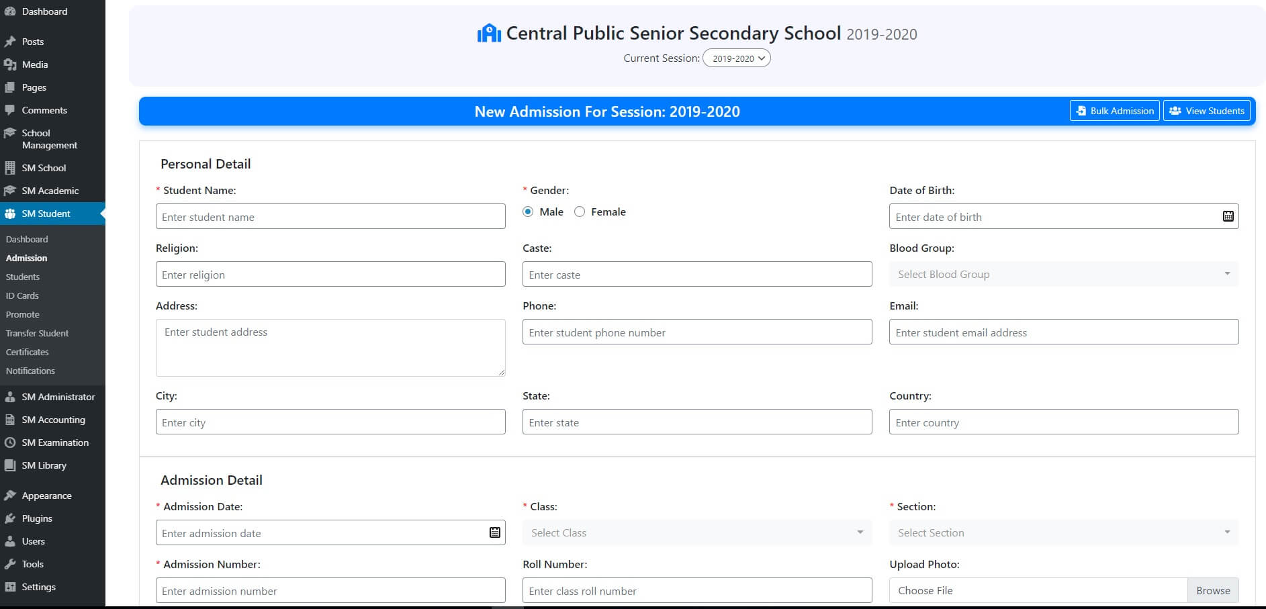1266x609 pixels.
Task: Expand the Select Section dropdown
Action: point(1063,532)
